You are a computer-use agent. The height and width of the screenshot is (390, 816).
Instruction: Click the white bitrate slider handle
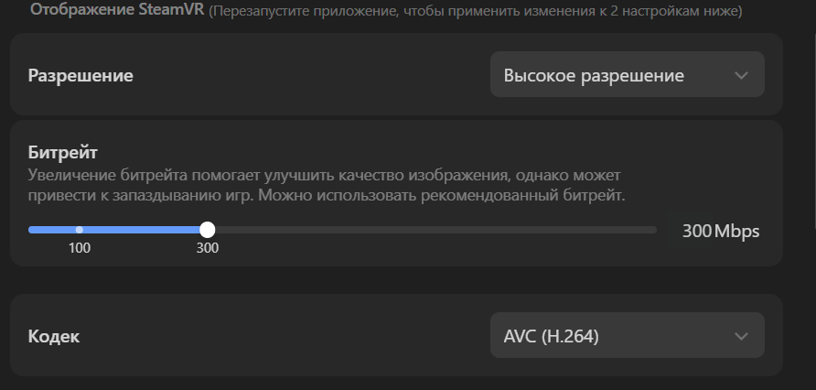coord(208,230)
